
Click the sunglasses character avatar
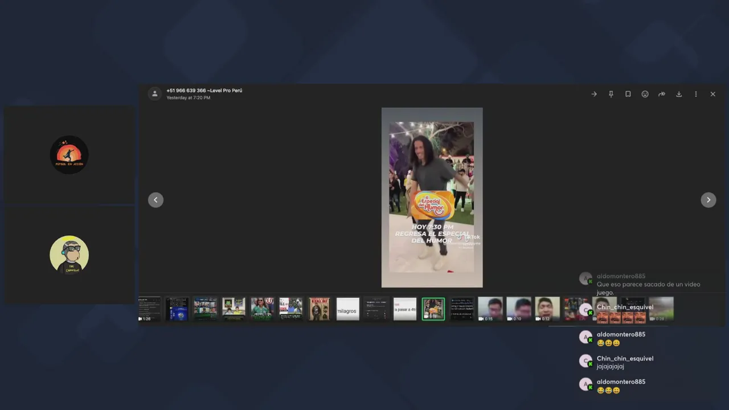[x=69, y=255]
